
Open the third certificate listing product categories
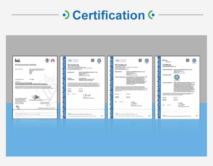click(x=130, y=87)
